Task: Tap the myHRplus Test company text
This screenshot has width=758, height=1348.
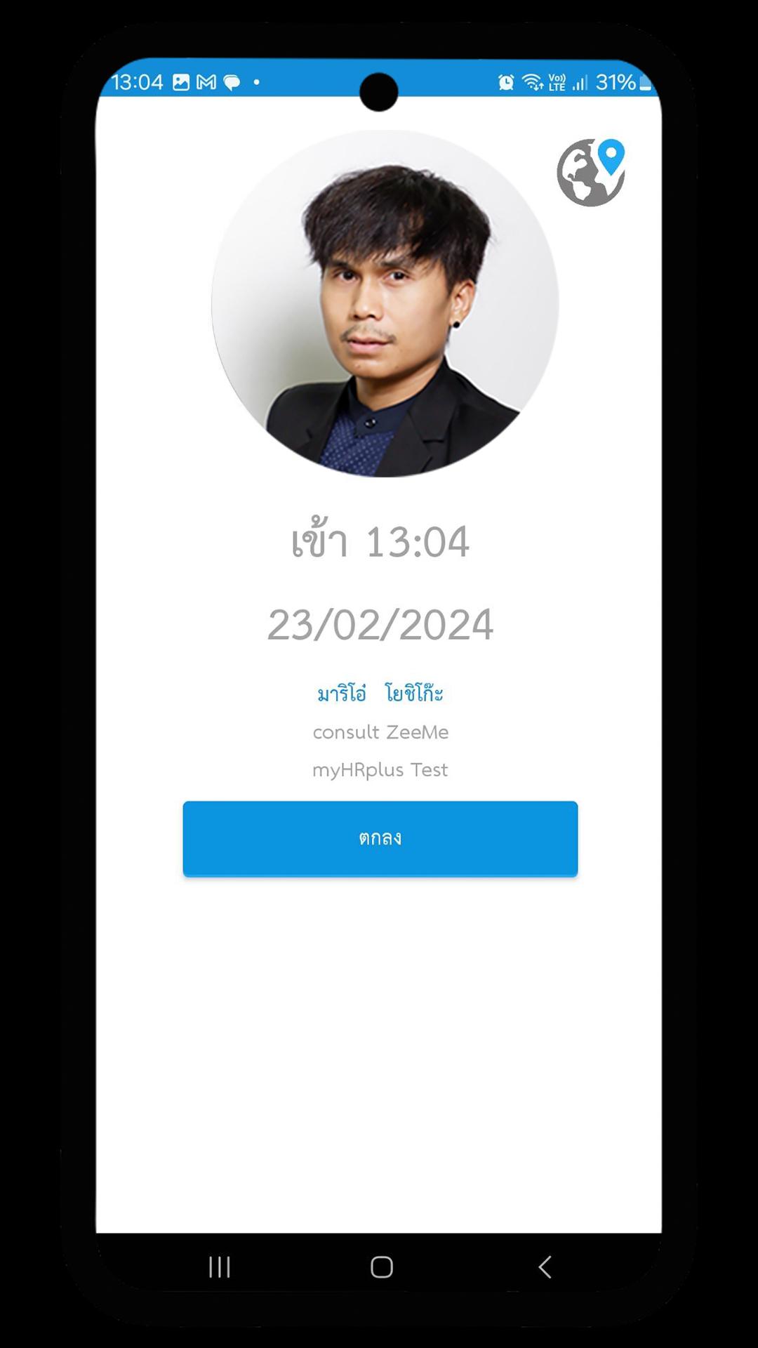Action: click(x=380, y=770)
